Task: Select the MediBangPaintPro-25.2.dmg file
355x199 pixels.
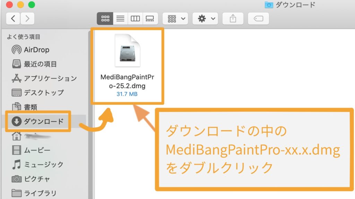Action: (x=127, y=65)
